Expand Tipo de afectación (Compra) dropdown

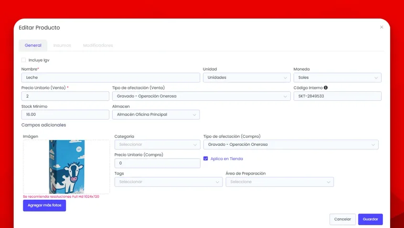tap(291, 145)
